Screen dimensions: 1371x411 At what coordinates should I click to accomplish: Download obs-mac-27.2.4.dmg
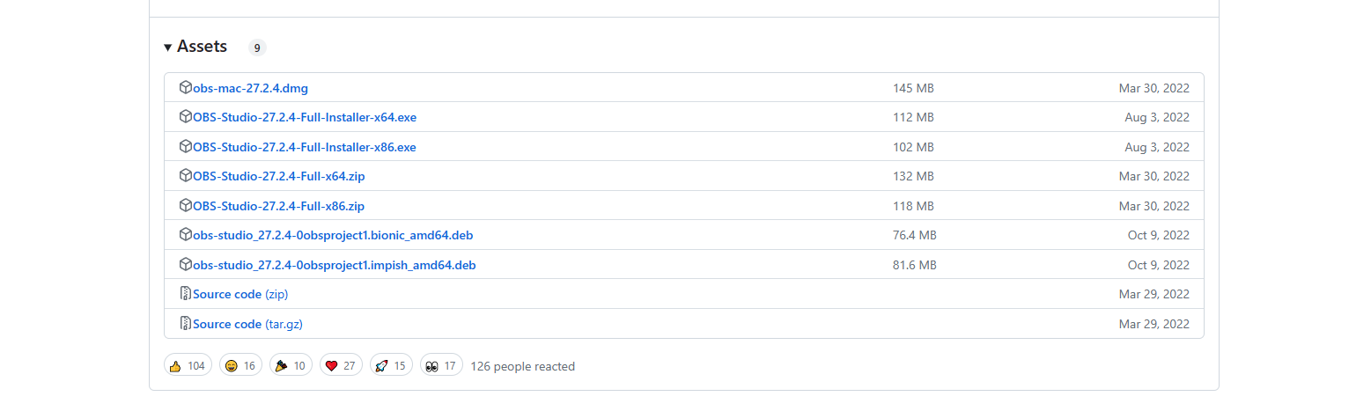coord(250,89)
